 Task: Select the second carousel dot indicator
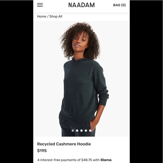[x=77, y=131]
